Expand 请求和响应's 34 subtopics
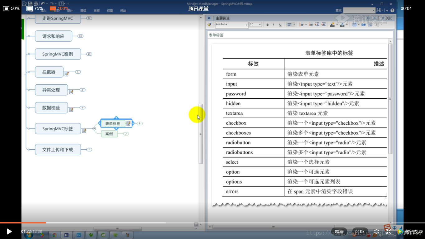The width and height of the screenshot is (425, 239). point(80,36)
